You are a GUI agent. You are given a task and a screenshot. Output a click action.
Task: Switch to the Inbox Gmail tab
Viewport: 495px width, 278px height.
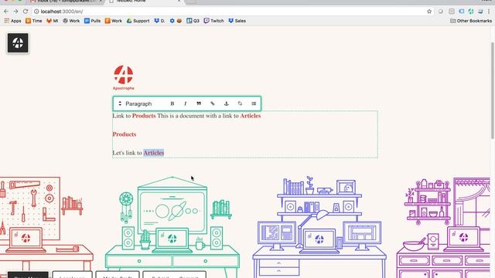[x=67, y=2]
